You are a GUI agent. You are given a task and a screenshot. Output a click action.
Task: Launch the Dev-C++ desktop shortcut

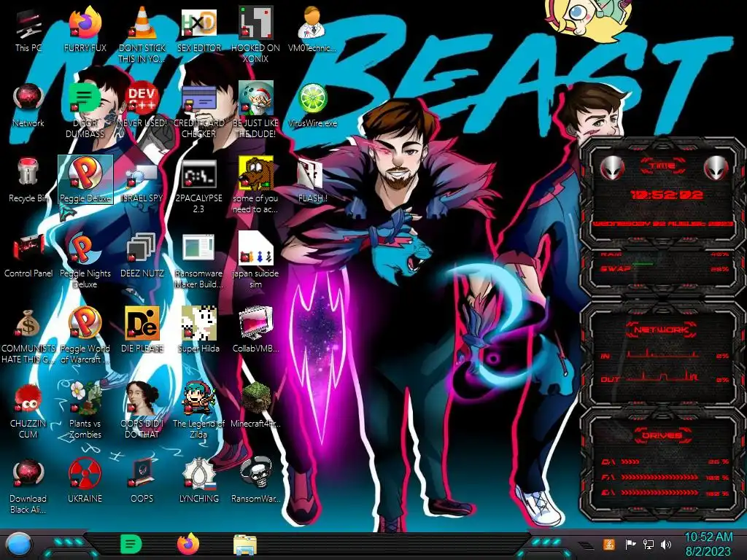pyautogui.click(x=142, y=106)
